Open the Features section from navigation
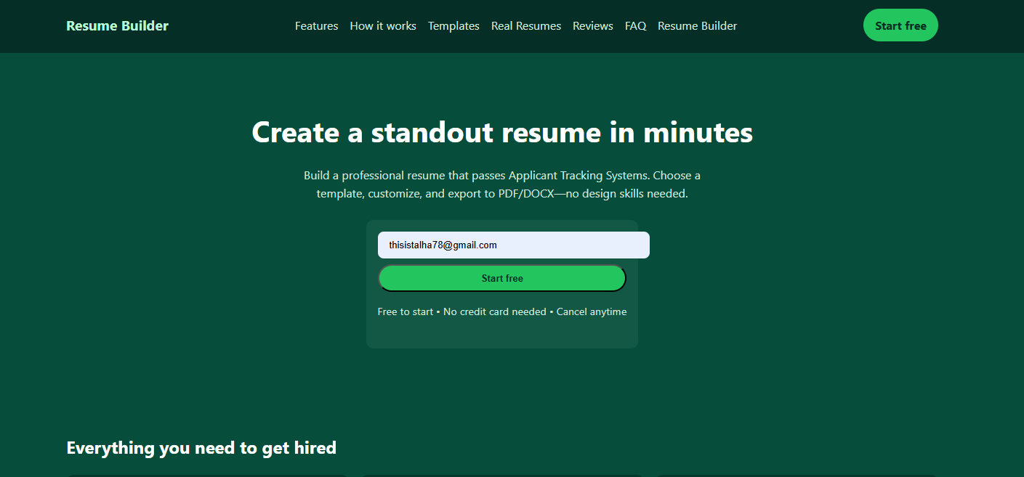The width and height of the screenshot is (1024, 477). click(x=316, y=25)
